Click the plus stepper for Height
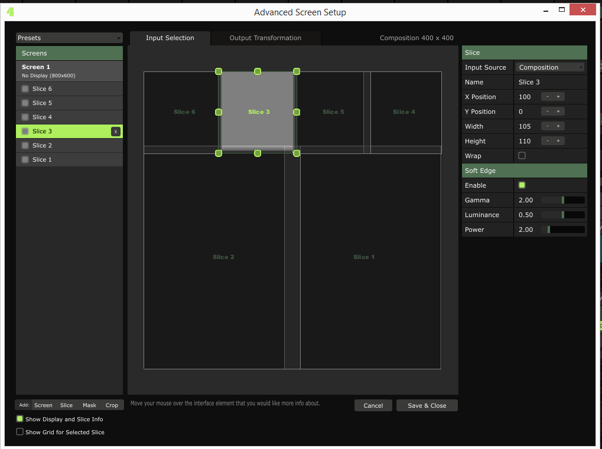The height and width of the screenshot is (449, 602). (x=558, y=141)
